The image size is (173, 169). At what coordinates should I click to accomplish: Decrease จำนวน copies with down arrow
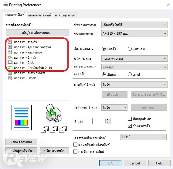click(x=107, y=122)
